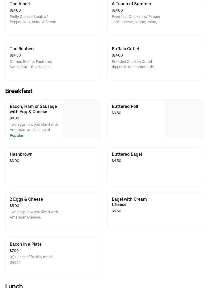Select the Buttered Roll title
The width and height of the screenshot is (212, 288).
point(125,106)
